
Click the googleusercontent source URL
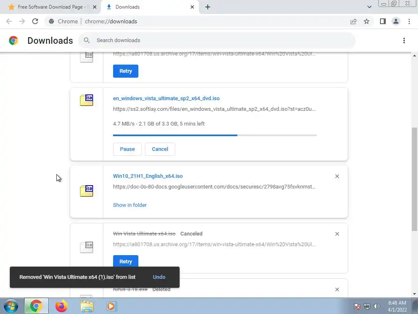pyautogui.click(x=214, y=186)
